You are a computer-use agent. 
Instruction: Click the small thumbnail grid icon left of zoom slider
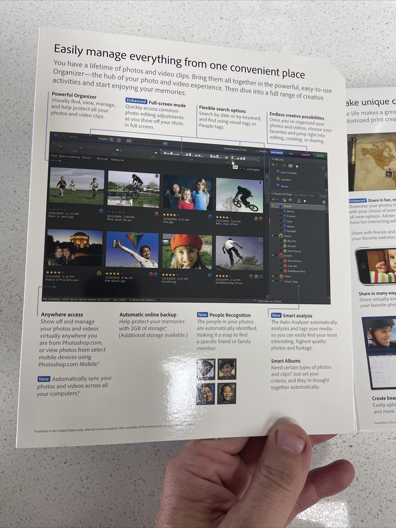pos(129,141)
